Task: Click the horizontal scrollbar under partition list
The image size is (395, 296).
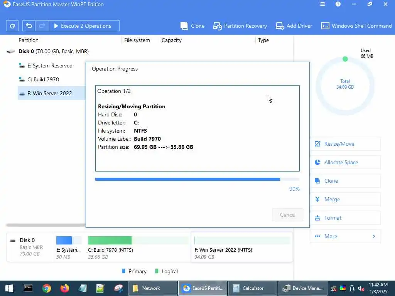Action: point(46,225)
